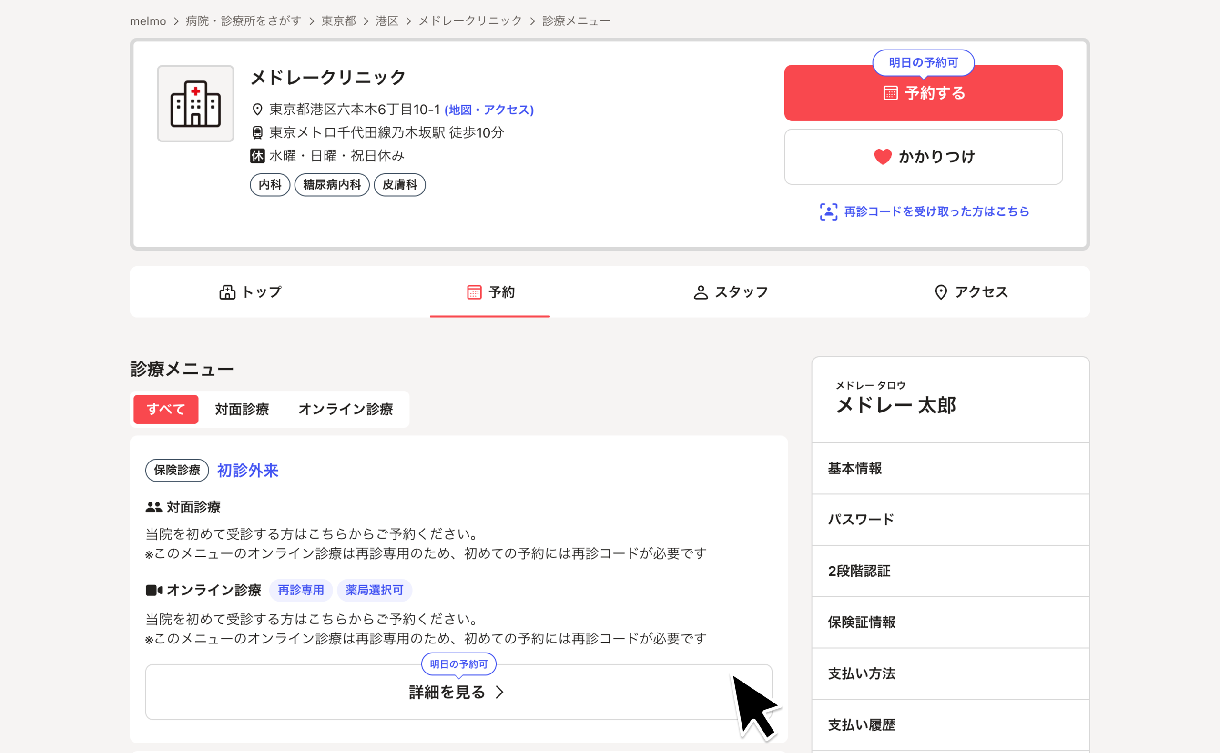
Task: Click the people icon beside 対面診療
Action: (x=153, y=507)
